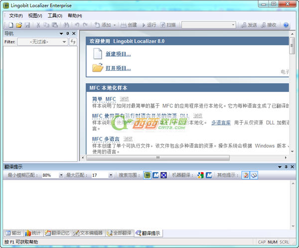Close the 翻译提示 panel

pyautogui.click(x=292, y=167)
